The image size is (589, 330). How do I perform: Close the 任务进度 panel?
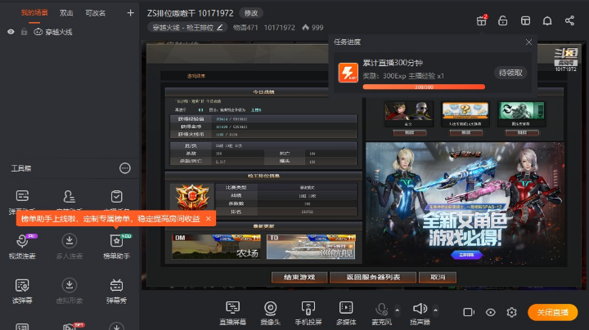tap(528, 42)
